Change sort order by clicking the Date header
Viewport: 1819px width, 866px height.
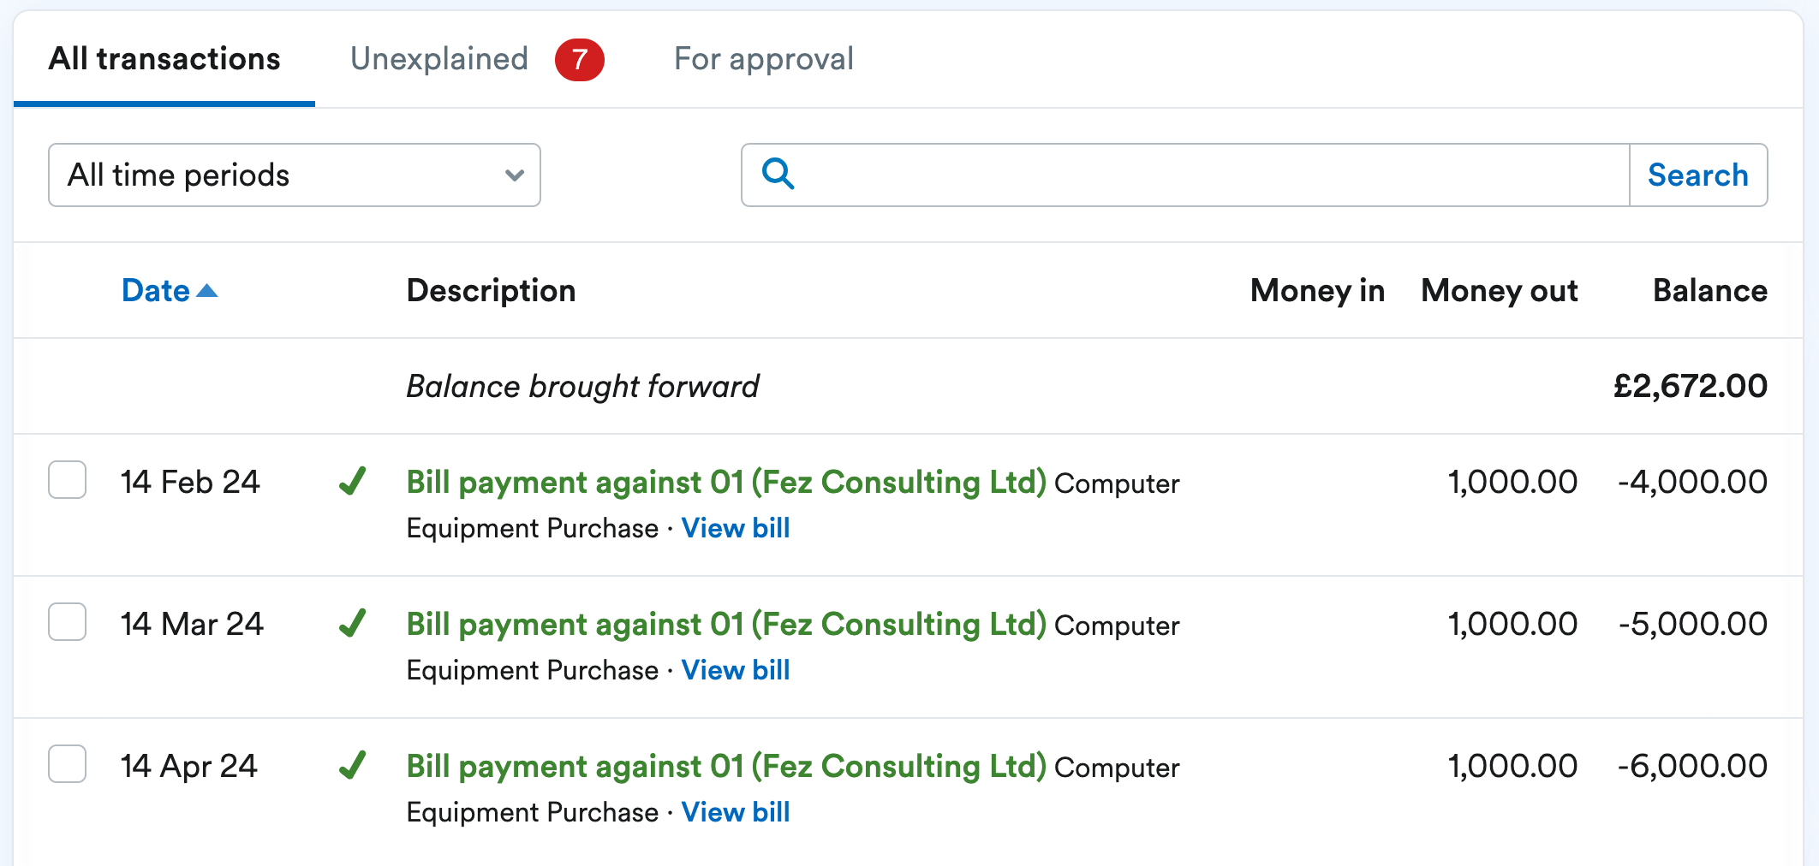tap(155, 291)
